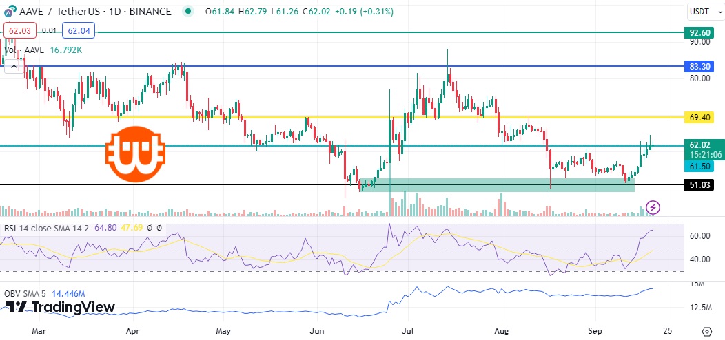Click the 80.00 price axis label
This screenshot has width=725, height=340.
click(x=700, y=78)
